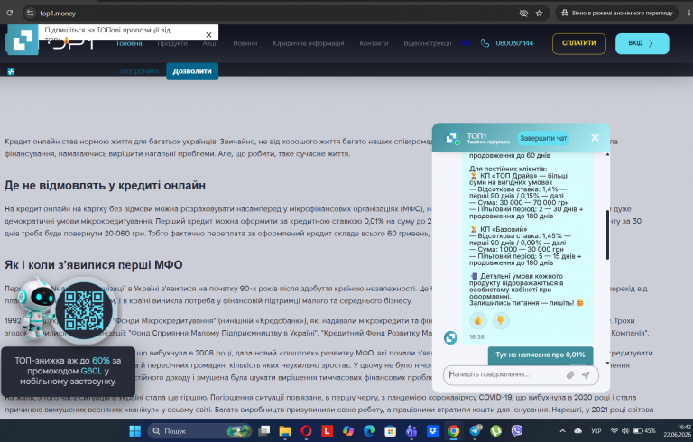Close the subscription notification popup

click(208, 35)
